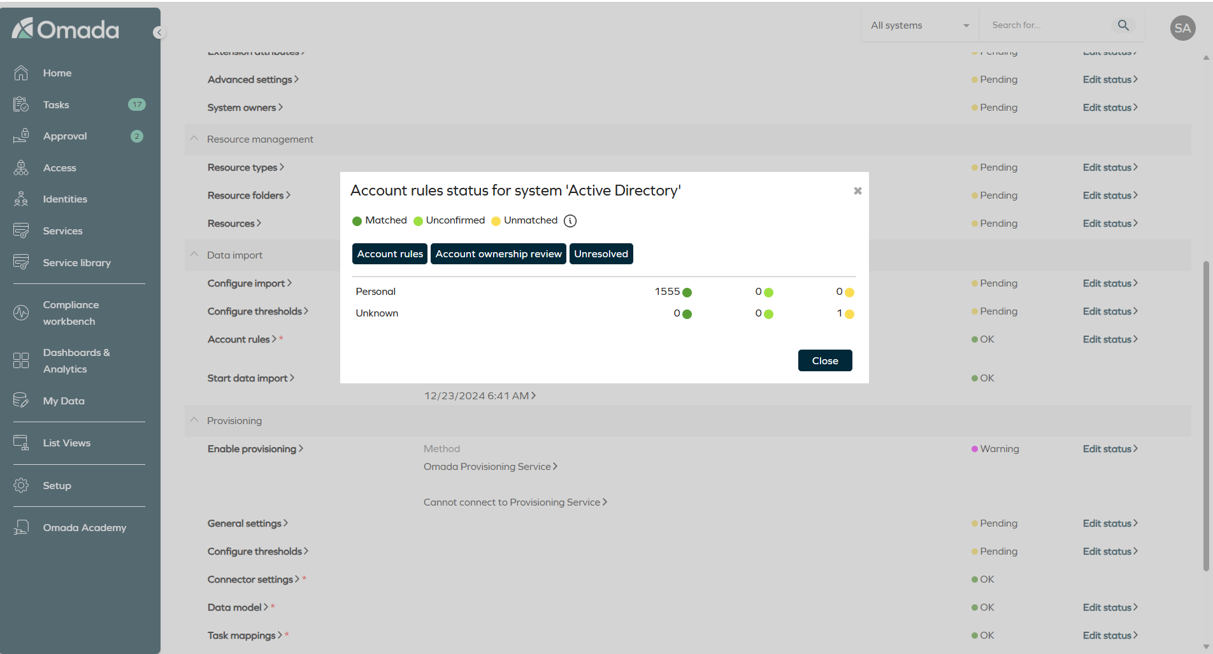Click the Approval badge showing 2

point(136,136)
